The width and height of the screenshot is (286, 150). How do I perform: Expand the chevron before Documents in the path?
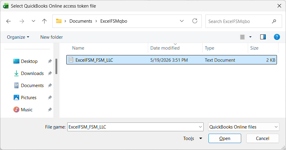tap(65, 21)
